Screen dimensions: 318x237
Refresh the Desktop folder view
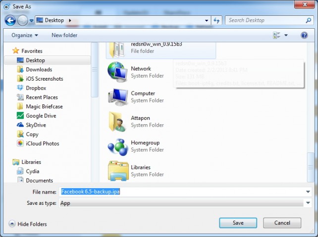(216, 20)
